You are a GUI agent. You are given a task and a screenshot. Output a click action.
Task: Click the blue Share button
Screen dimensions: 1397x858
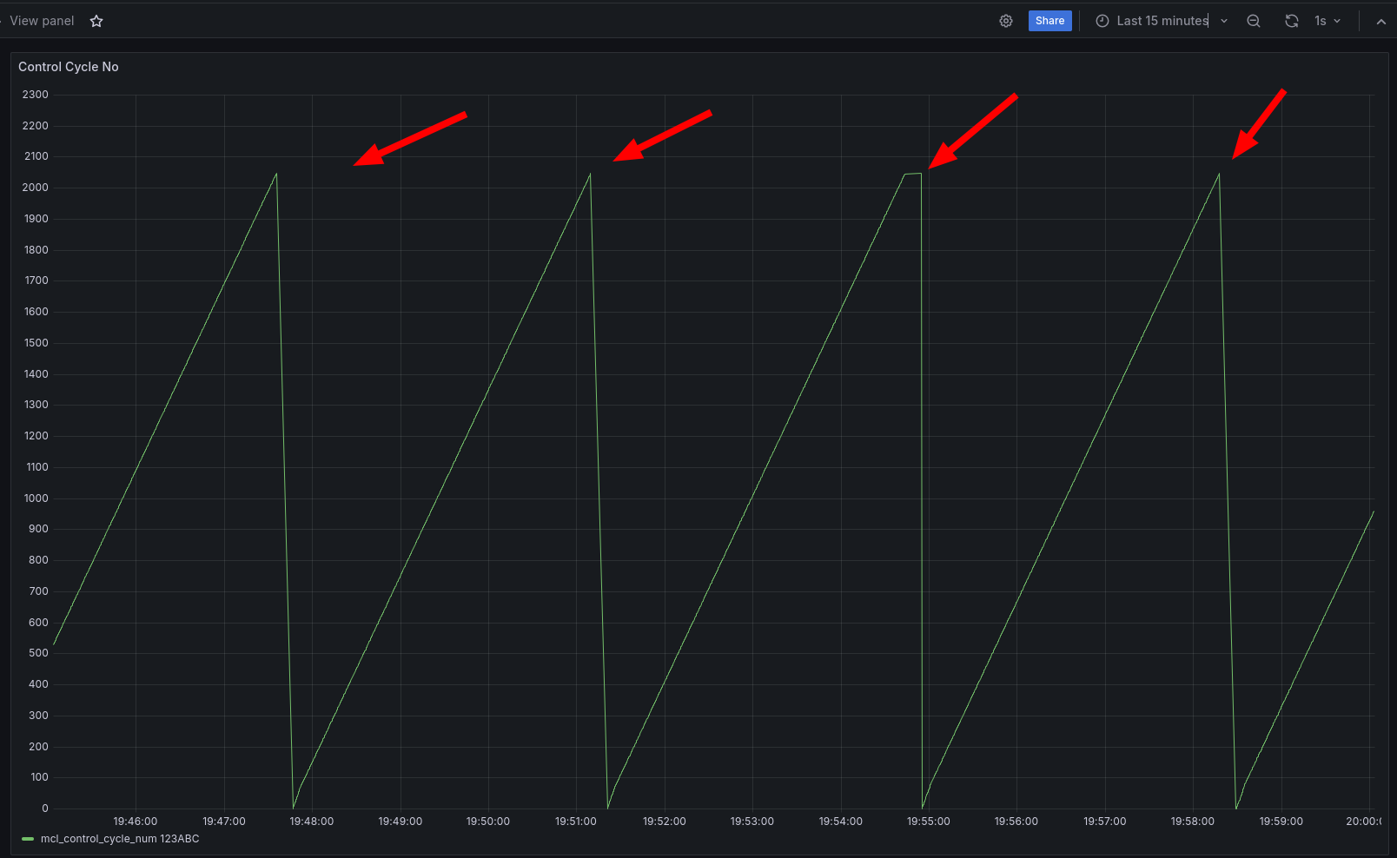coord(1049,21)
